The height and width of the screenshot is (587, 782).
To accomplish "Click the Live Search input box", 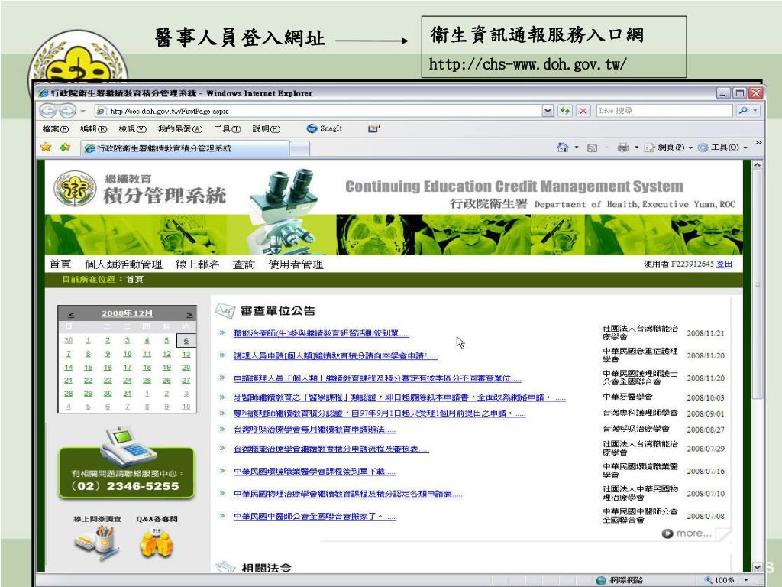I will [665, 111].
